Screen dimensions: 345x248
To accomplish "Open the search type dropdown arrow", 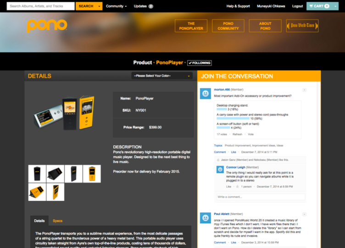I will click(99, 6).
